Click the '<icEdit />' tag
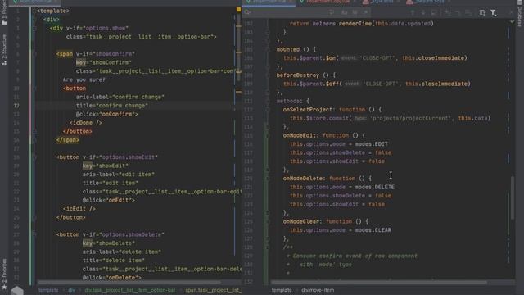This screenshot has height=295, width=524. [79, 209]
